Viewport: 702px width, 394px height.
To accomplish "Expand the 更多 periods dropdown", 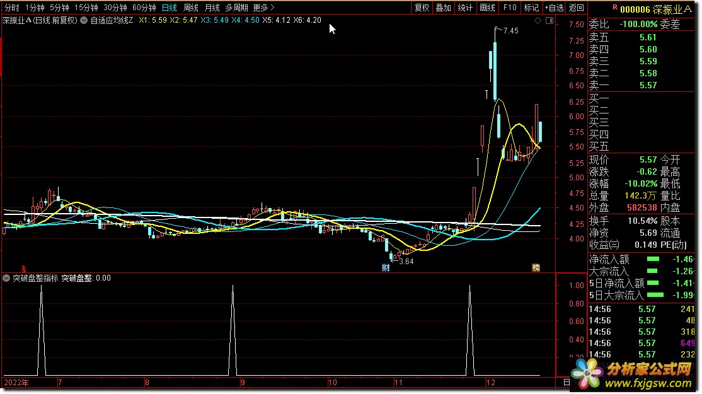I will (x=263, y=8).
